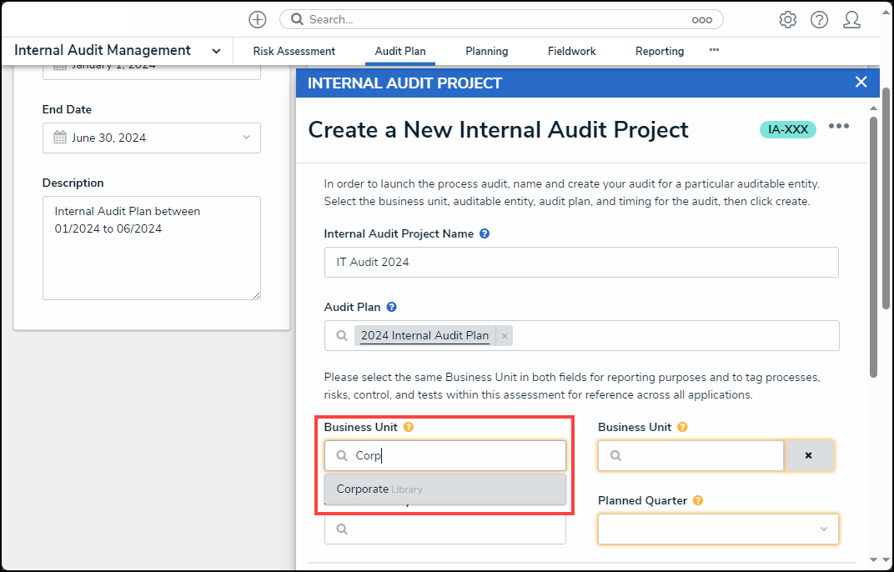Screen dimensions: 894x572
Task: Close the Internal Audit Project panel
Action: coord(861,82)
